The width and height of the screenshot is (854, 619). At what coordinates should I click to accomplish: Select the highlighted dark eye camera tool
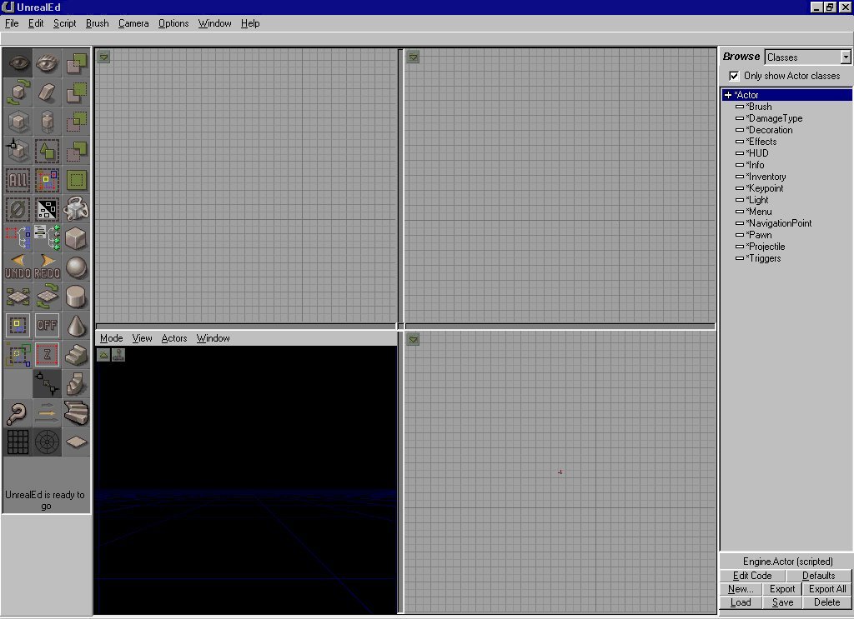click(18, 63)
